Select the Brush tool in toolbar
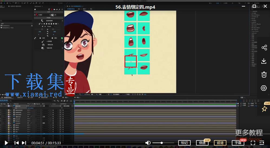The image size is (270, 148). (31, 3)
